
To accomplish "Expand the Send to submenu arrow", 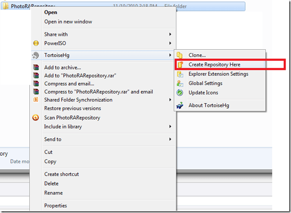I will (170, 139).
